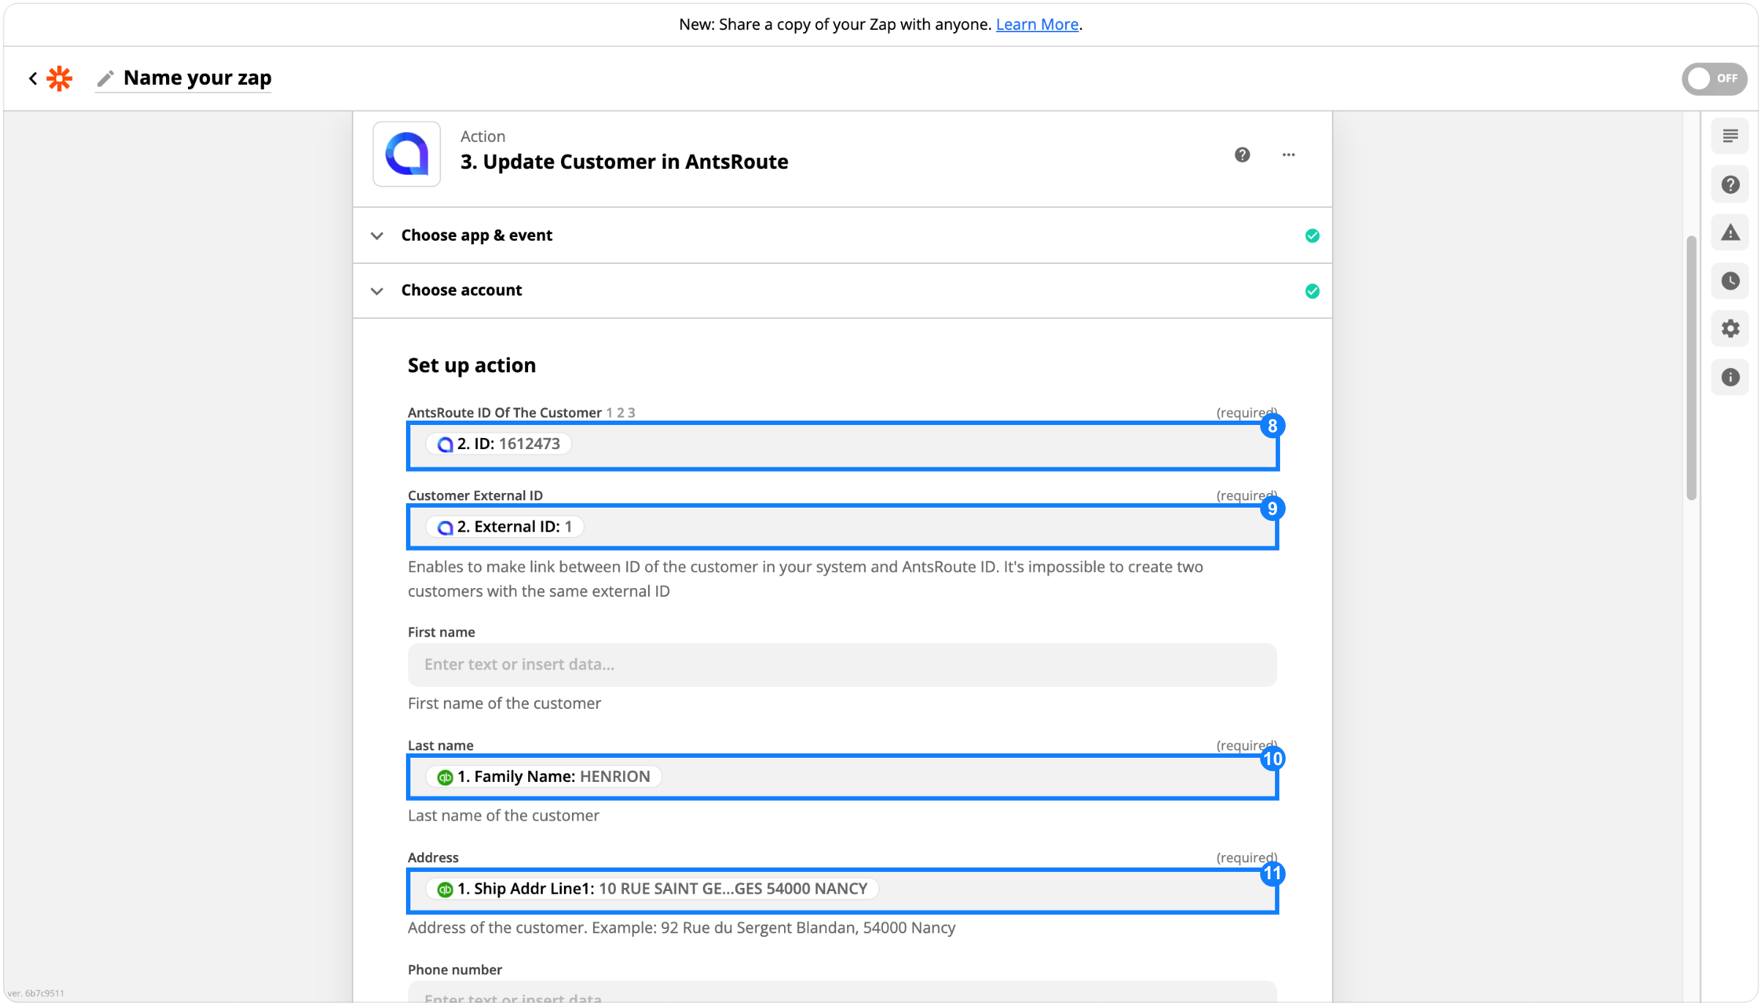Click the Phone number input field

tap(842, 993)
